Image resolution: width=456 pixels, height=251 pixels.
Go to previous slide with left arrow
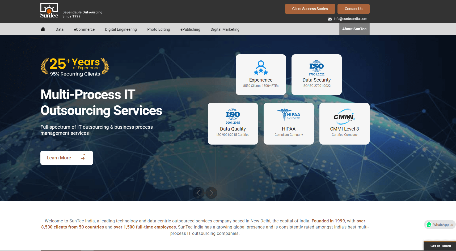pos(199,193)
